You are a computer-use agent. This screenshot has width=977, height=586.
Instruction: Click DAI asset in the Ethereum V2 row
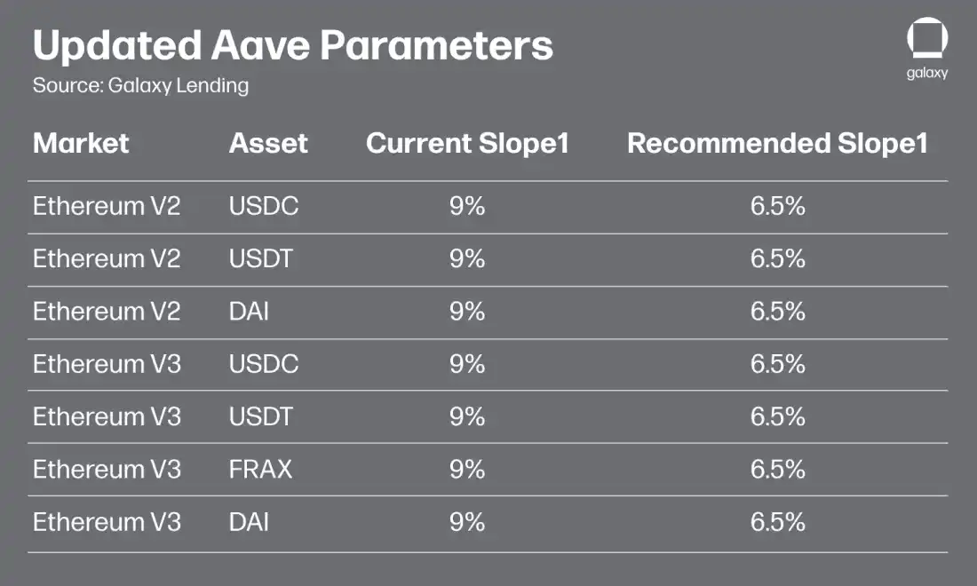(249, 312)
